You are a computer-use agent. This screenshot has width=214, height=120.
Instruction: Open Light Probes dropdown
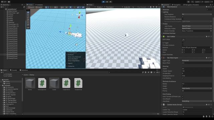(197, 26)
